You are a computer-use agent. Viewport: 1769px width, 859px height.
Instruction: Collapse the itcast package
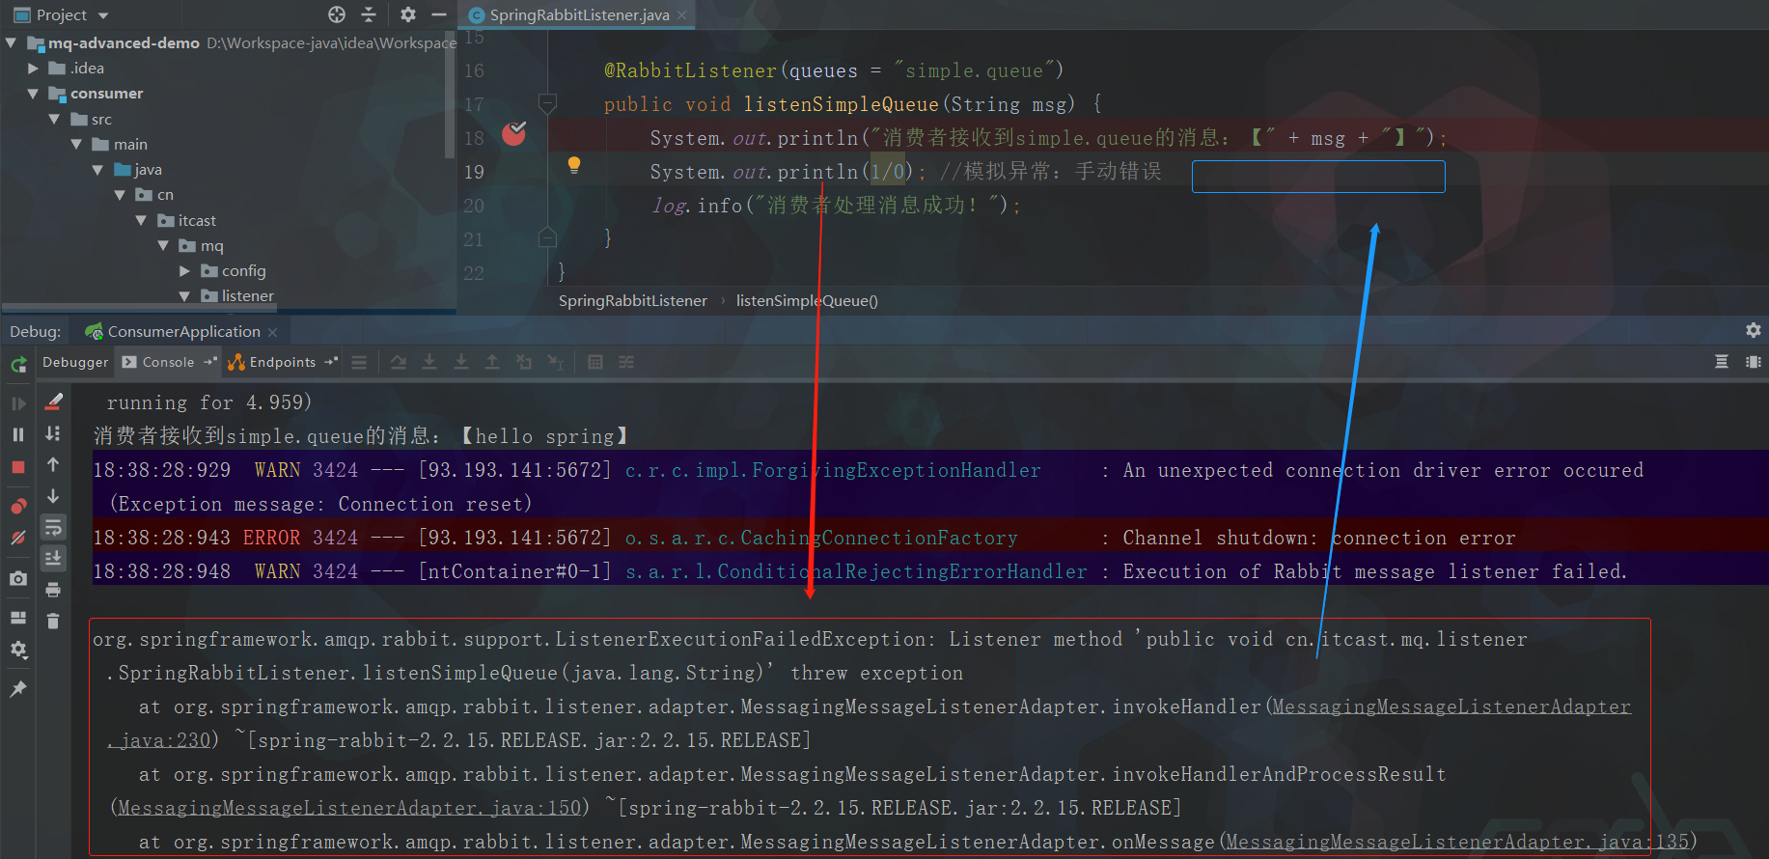click(141, 220)
